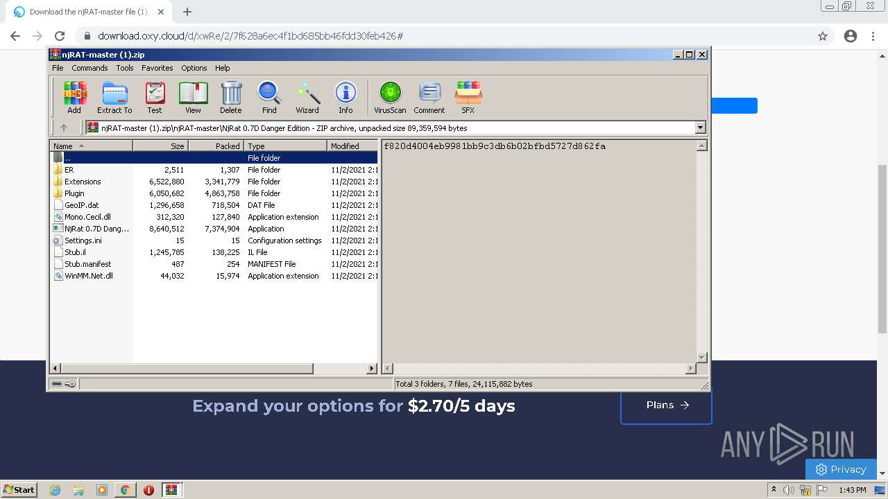Image resolution: width=888 pixels, height=499 pixels.
Task: Select the WinMM.Net.dll file
Action: (214, 276)
